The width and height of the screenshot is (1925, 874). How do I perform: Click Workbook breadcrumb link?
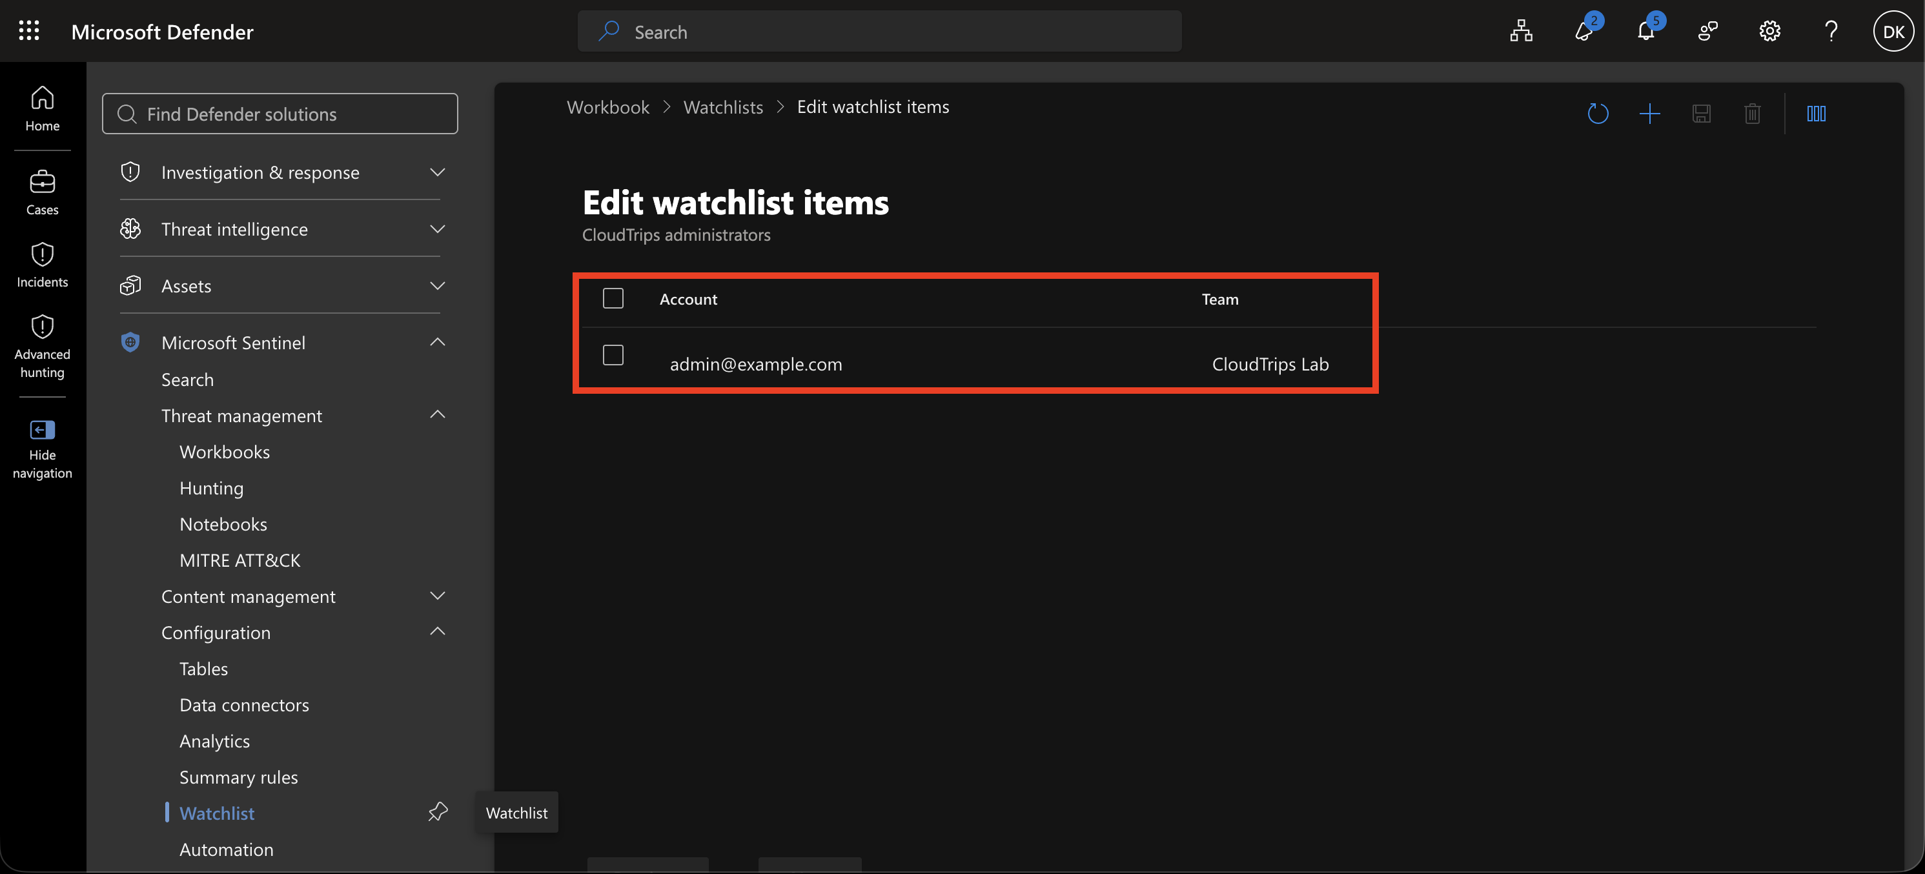click(608, 107)
